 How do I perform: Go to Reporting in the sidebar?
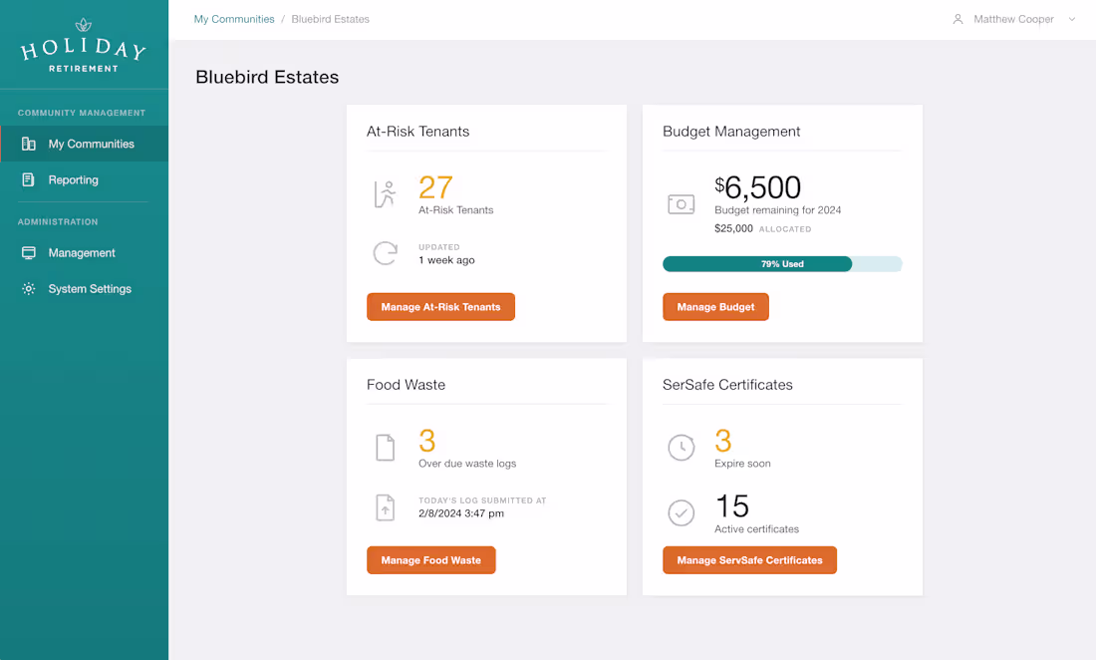84,179
